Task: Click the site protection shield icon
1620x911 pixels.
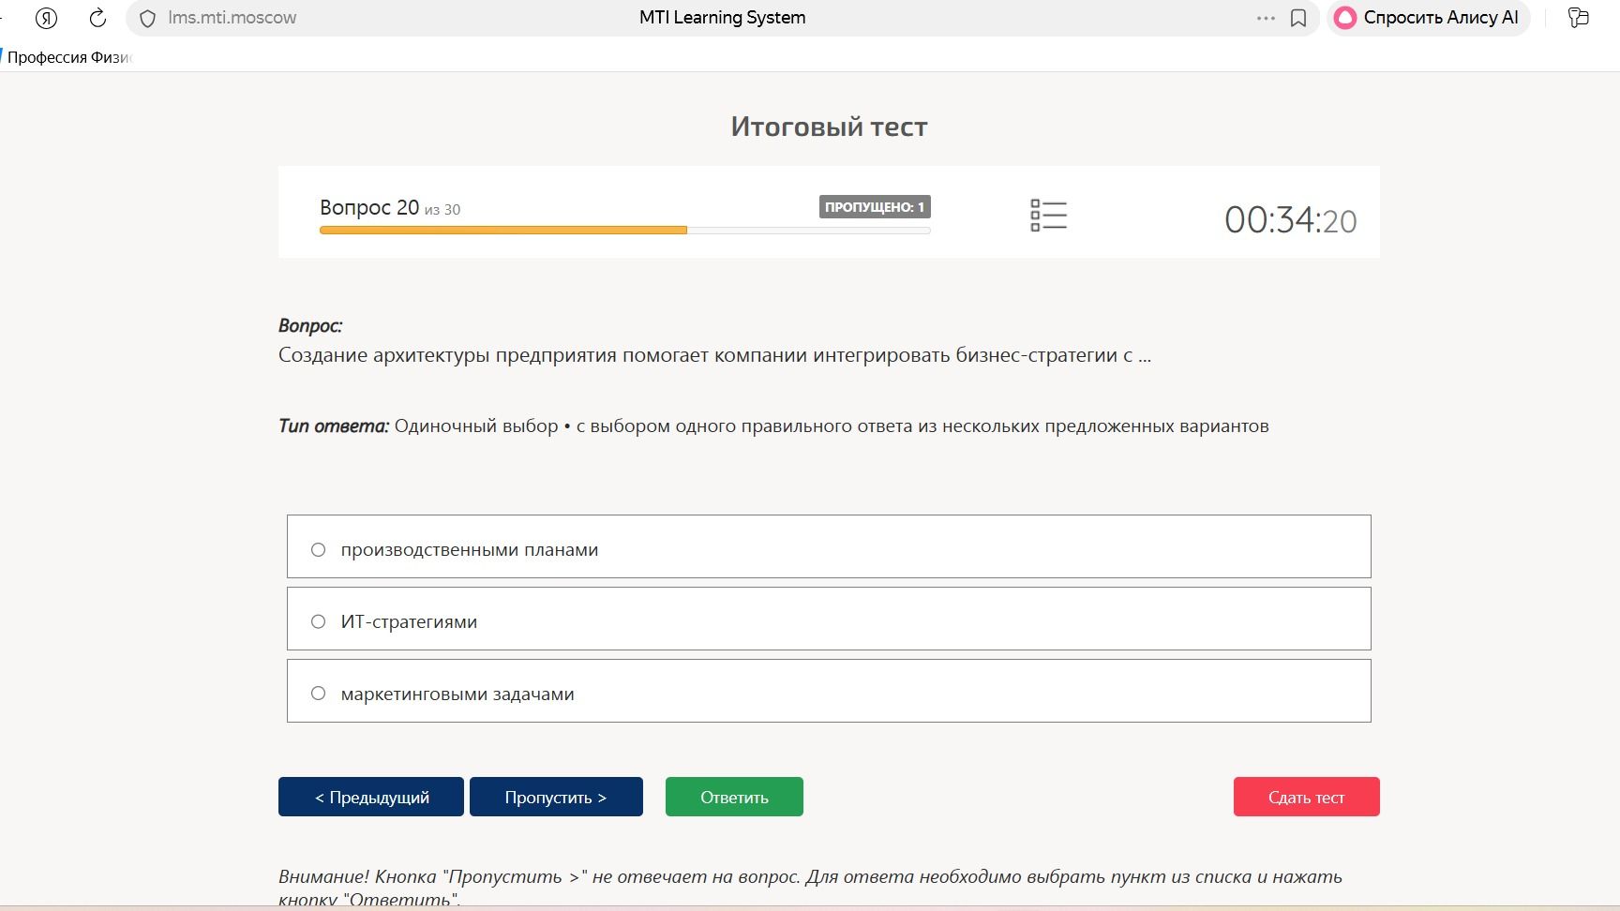Action: click(147, 18)
